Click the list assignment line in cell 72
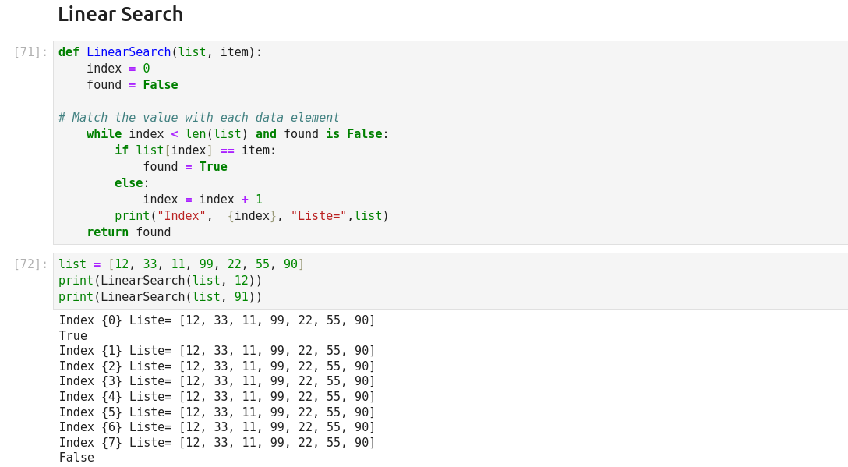848x467 pixels. point(181,264)
